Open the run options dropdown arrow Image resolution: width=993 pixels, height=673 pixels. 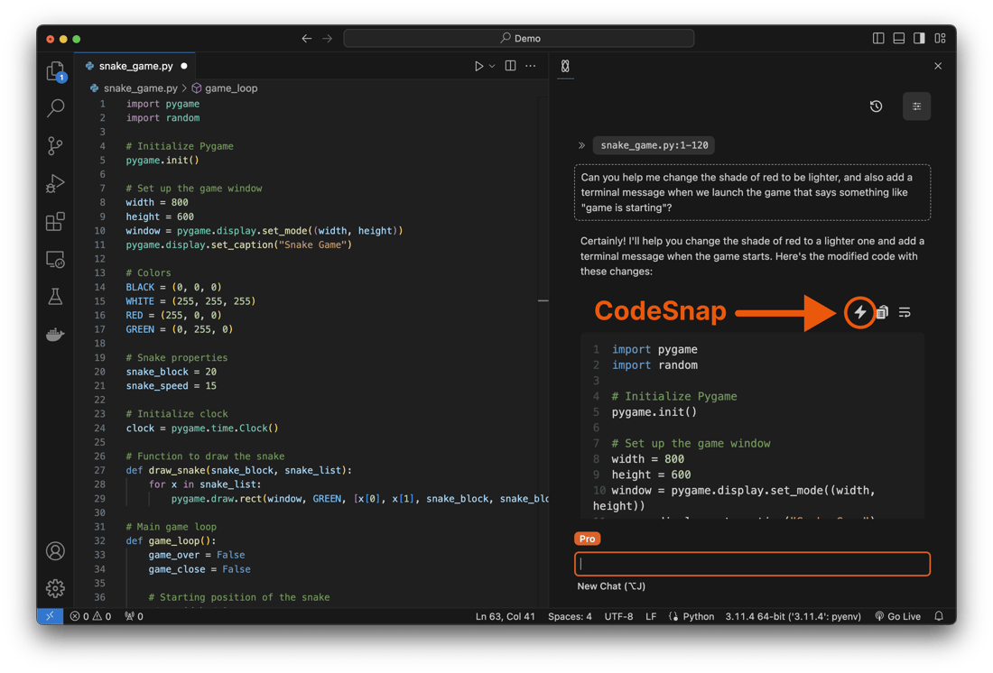[x=492, y=66]
